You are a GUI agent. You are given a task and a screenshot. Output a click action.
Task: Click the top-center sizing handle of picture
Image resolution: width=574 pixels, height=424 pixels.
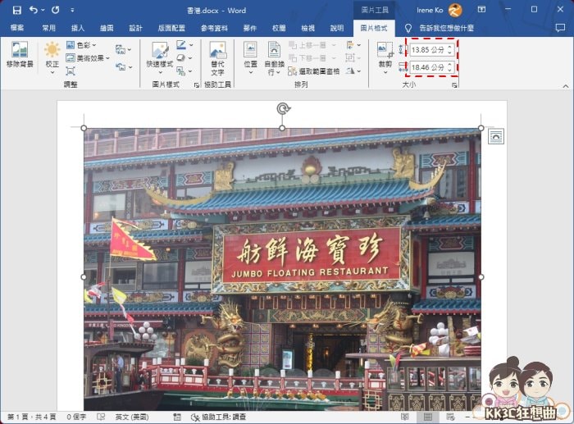[282, 128]
